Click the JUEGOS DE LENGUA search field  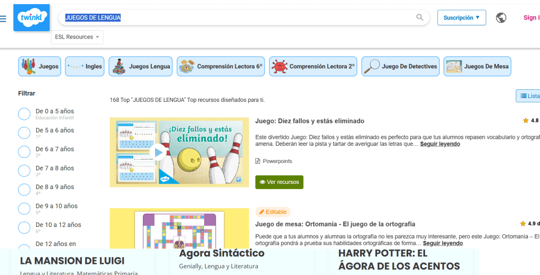(x=237, y=17)
